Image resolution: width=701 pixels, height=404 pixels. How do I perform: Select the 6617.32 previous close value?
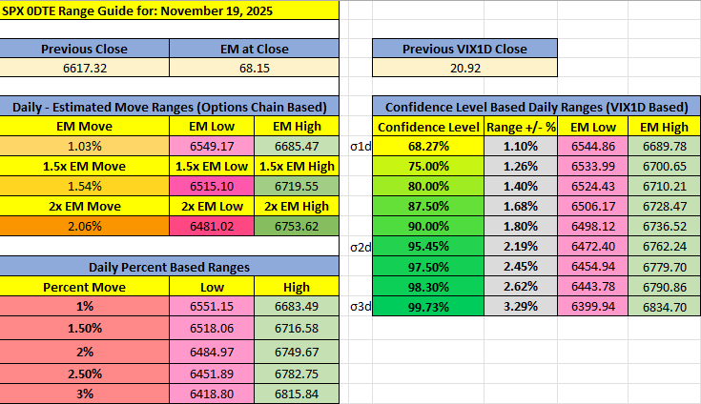point(84,68)
